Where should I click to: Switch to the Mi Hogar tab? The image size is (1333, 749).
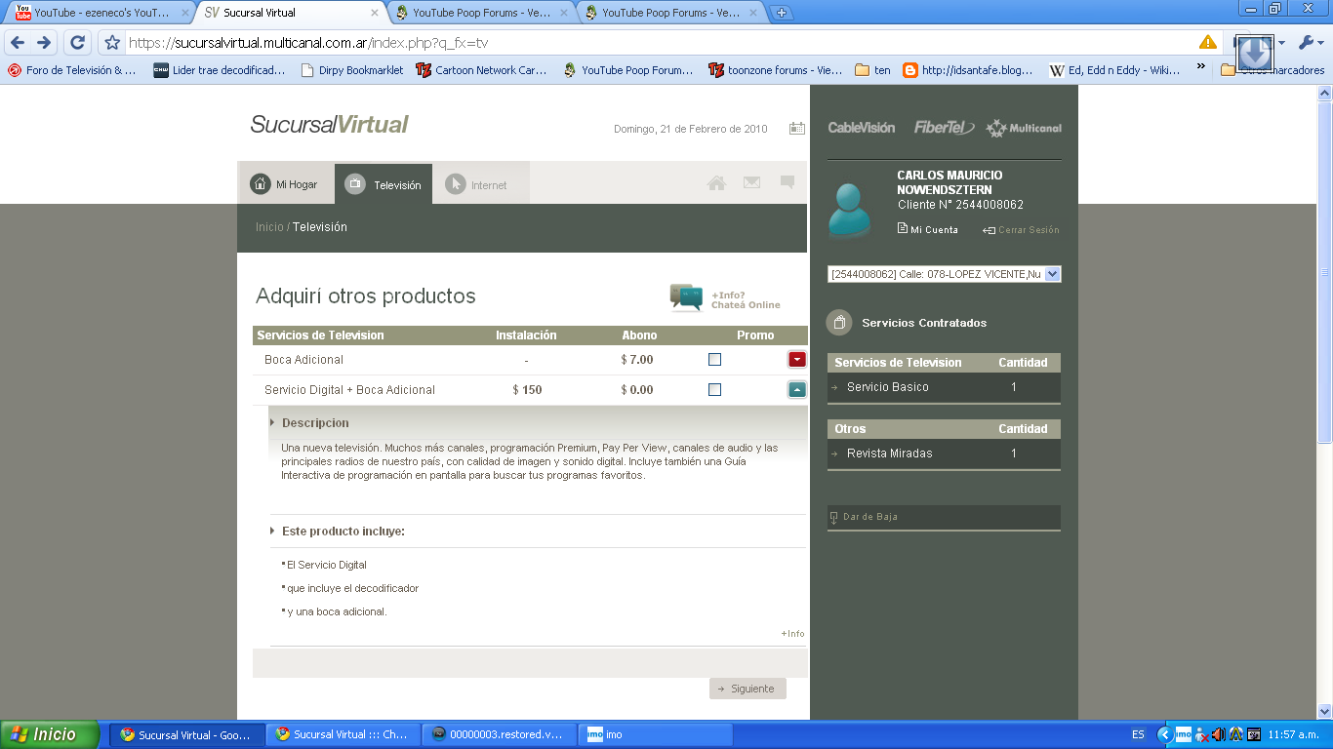tap(285, 184)
